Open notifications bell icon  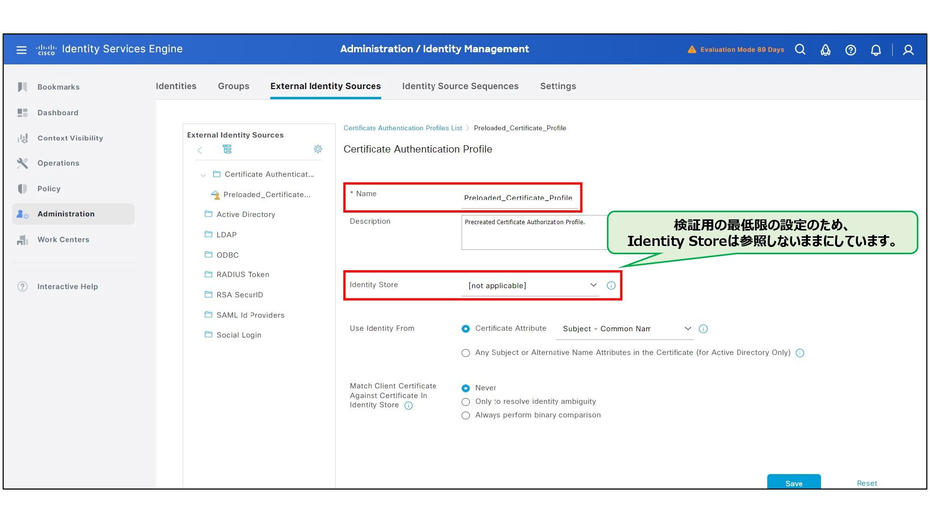coord(876,50)
